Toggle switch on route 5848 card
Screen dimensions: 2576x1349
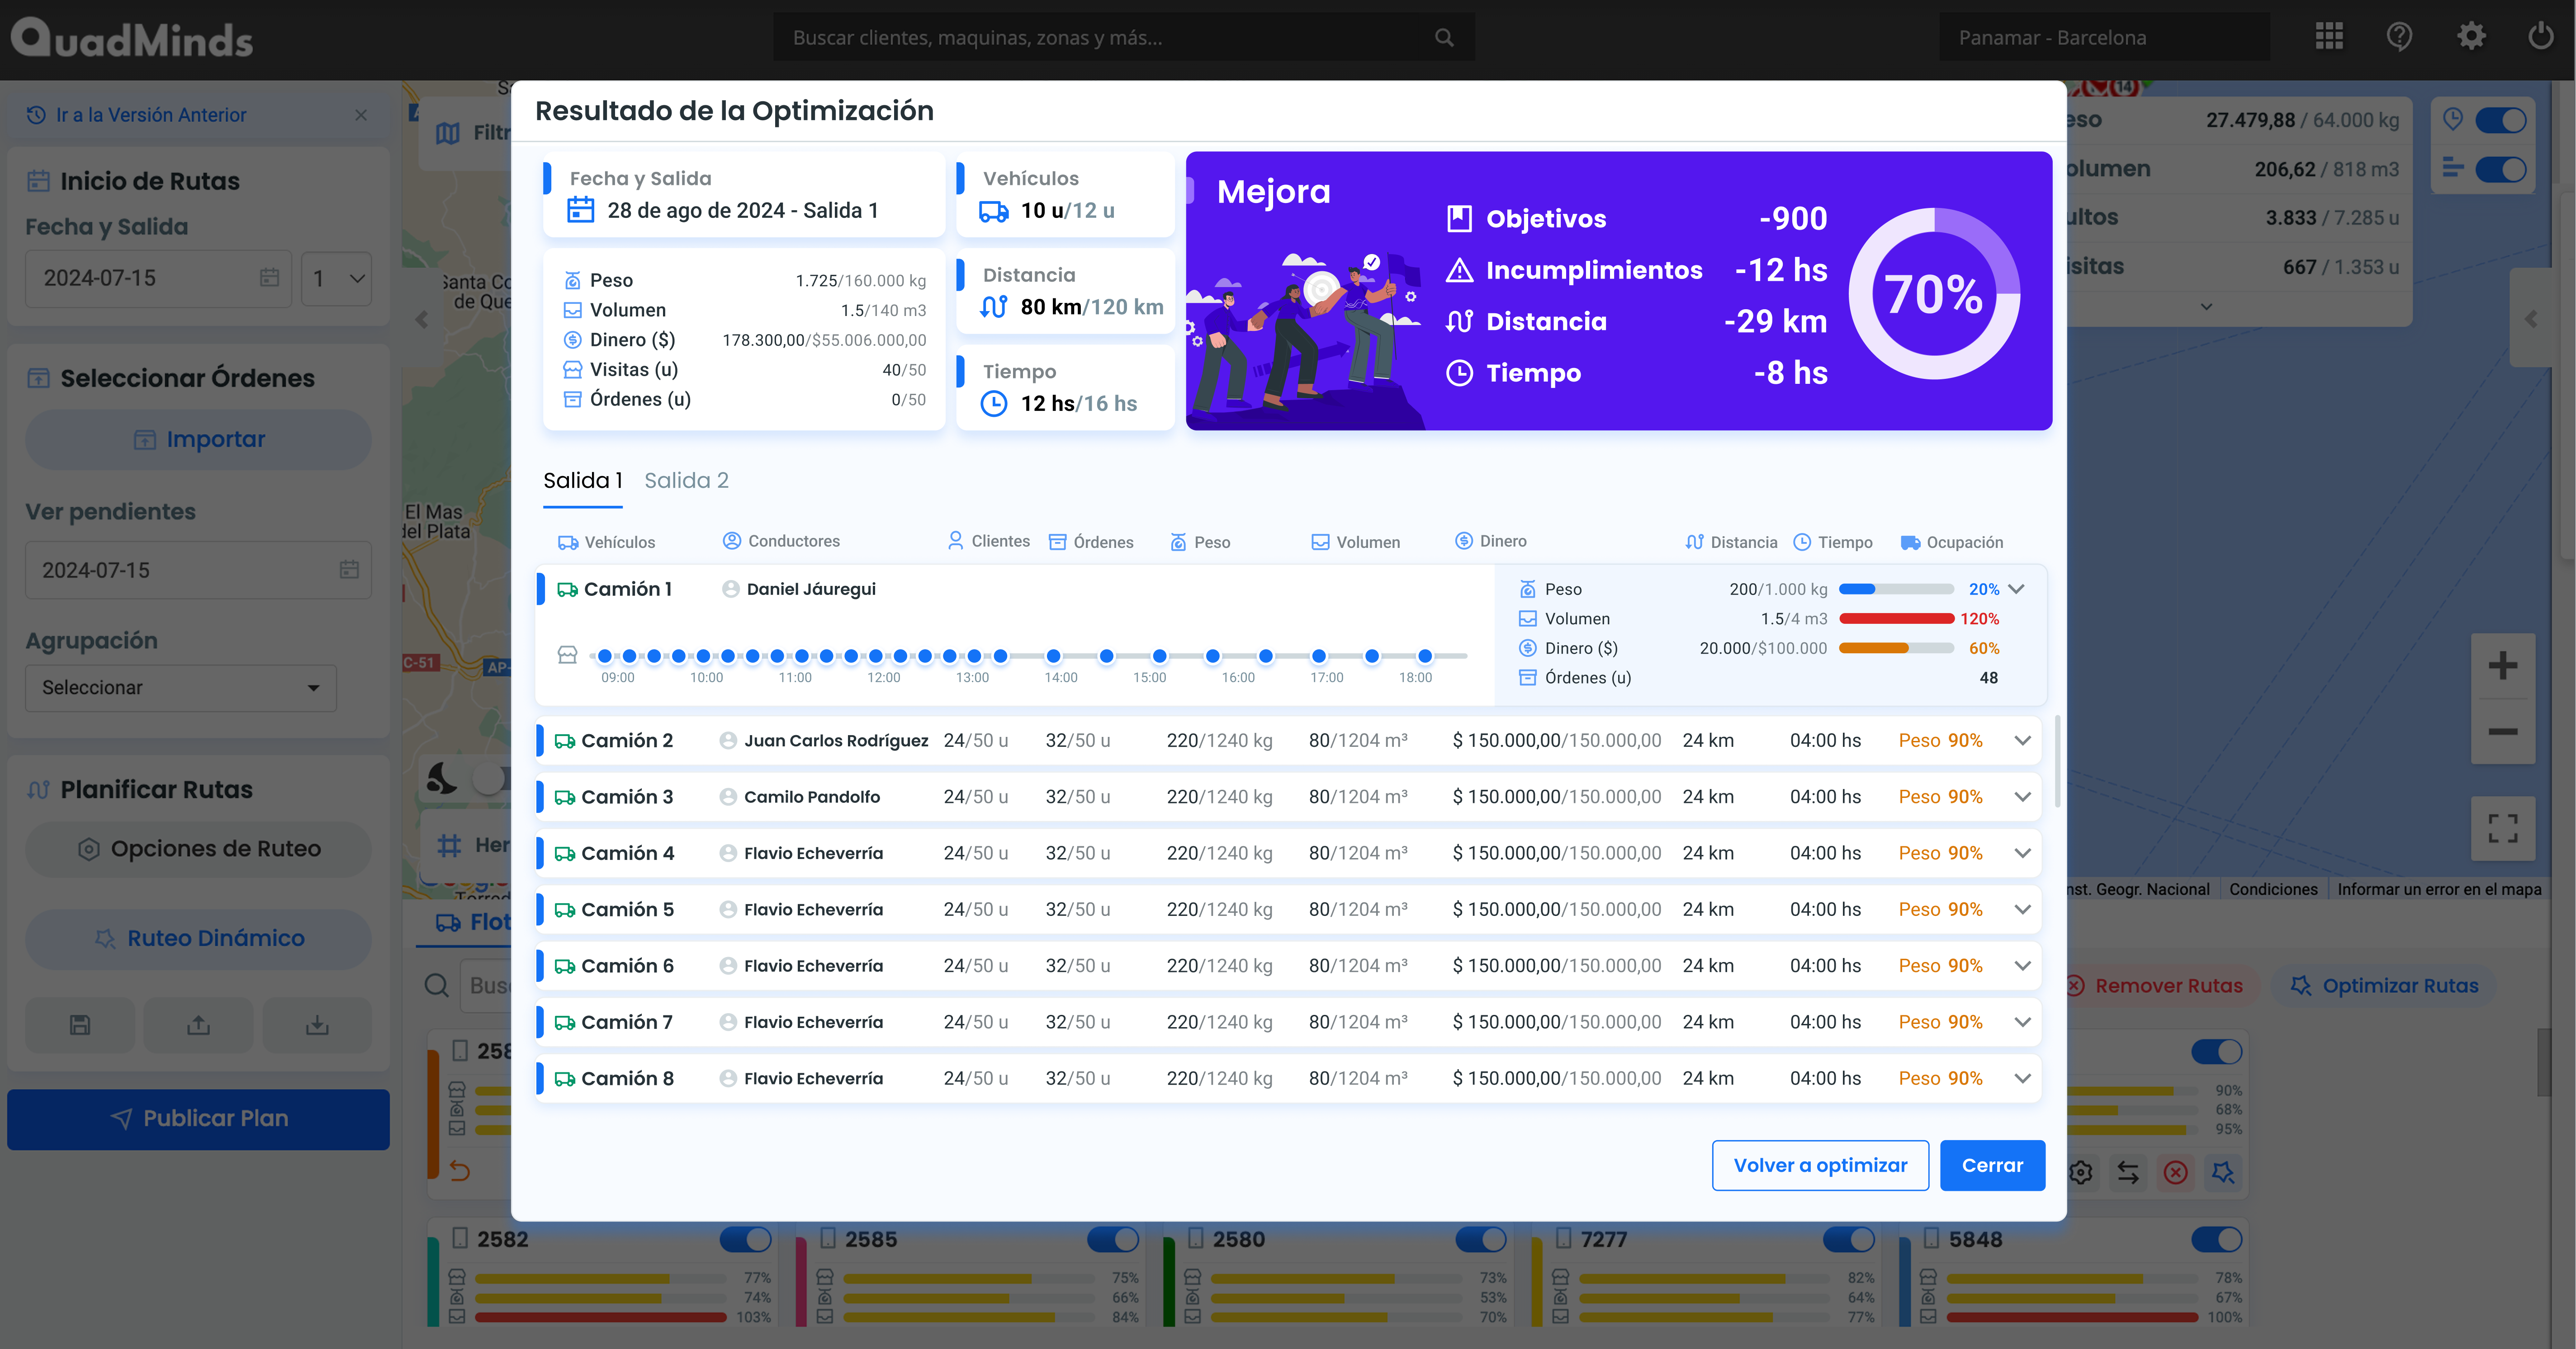(x=2216, y=1239)
